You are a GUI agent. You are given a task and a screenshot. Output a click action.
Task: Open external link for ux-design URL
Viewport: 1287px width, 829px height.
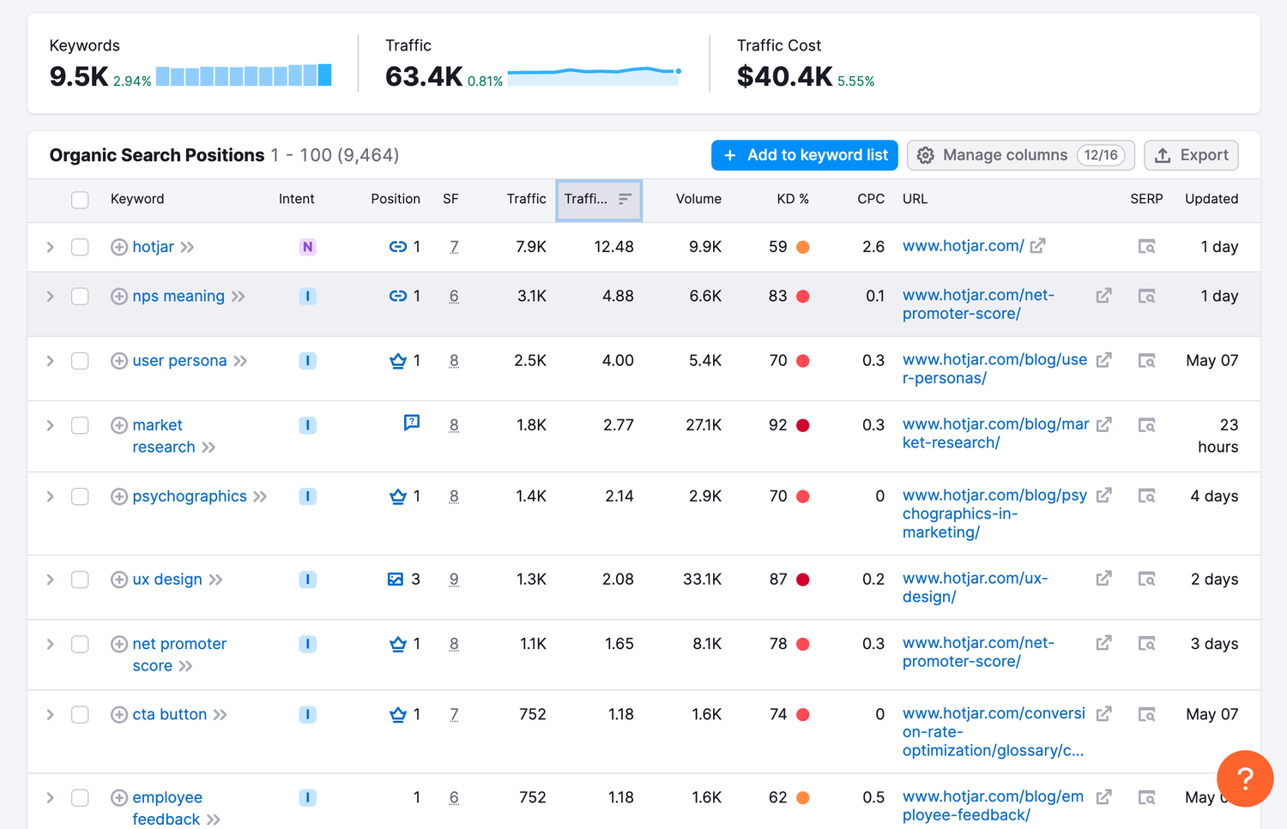[1104, 579]
